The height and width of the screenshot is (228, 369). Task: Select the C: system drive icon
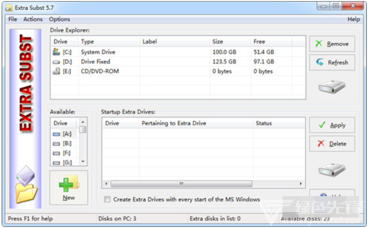click(x=56, y=52)
